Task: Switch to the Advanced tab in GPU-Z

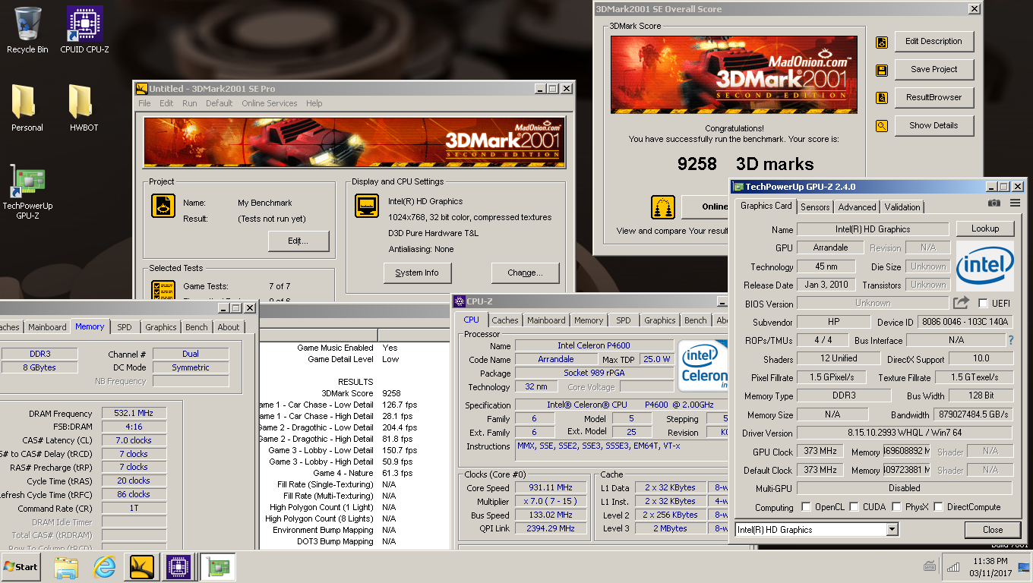Action: tap(858, 206)
